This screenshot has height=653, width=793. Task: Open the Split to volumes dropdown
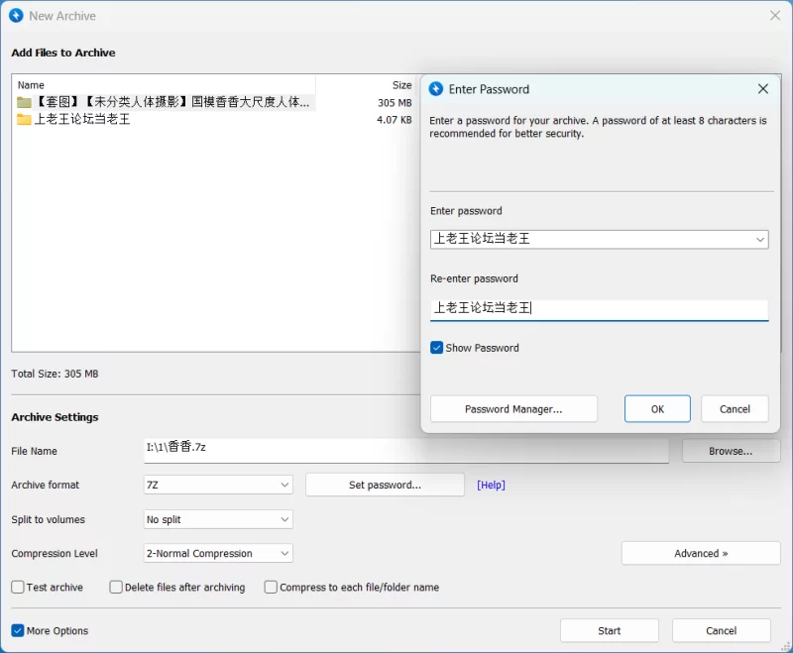tap(218, 519)
